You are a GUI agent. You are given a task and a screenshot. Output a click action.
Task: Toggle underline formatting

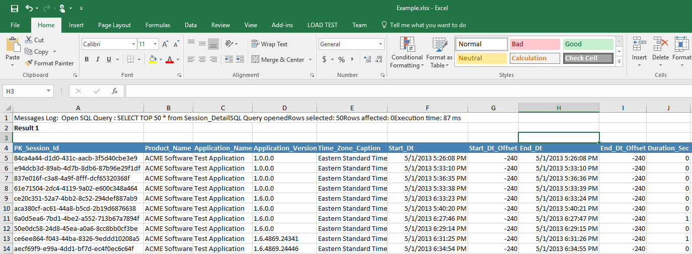pos(109,59)
